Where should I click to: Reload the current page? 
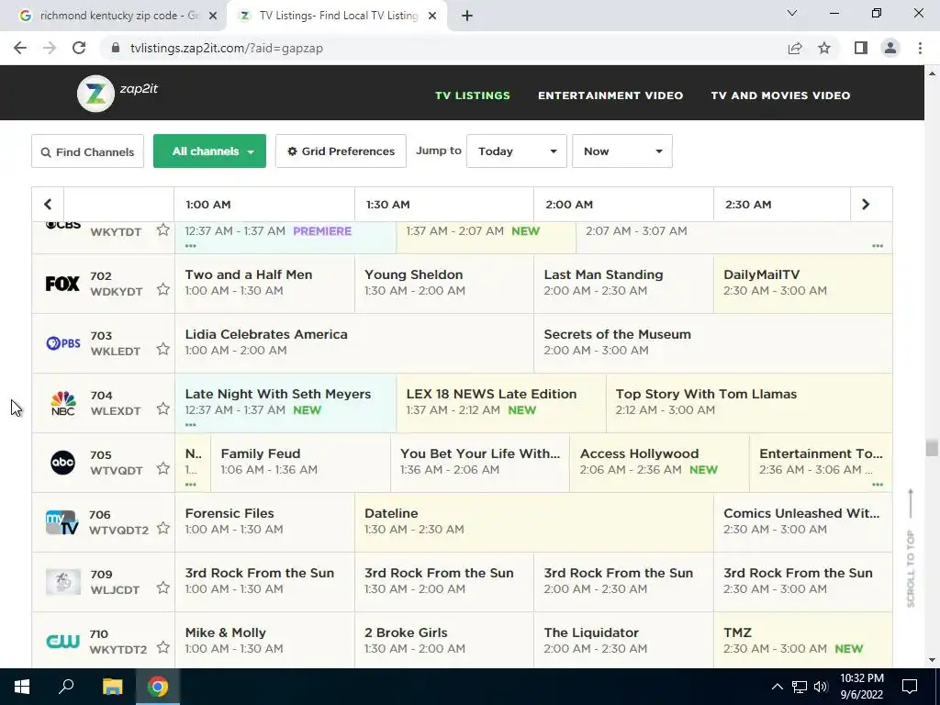point(79,48)
